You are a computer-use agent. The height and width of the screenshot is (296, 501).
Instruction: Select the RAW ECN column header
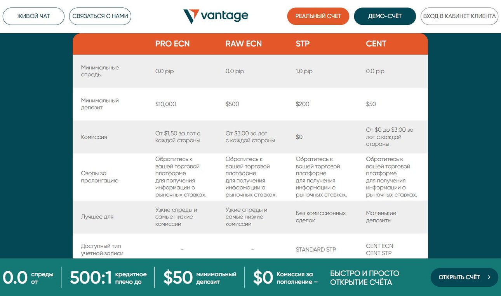[x=244, y=44]
